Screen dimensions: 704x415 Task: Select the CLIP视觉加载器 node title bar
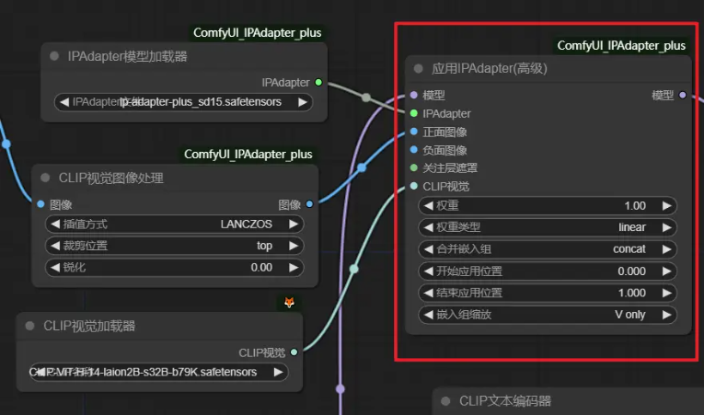tap(159, 326)
